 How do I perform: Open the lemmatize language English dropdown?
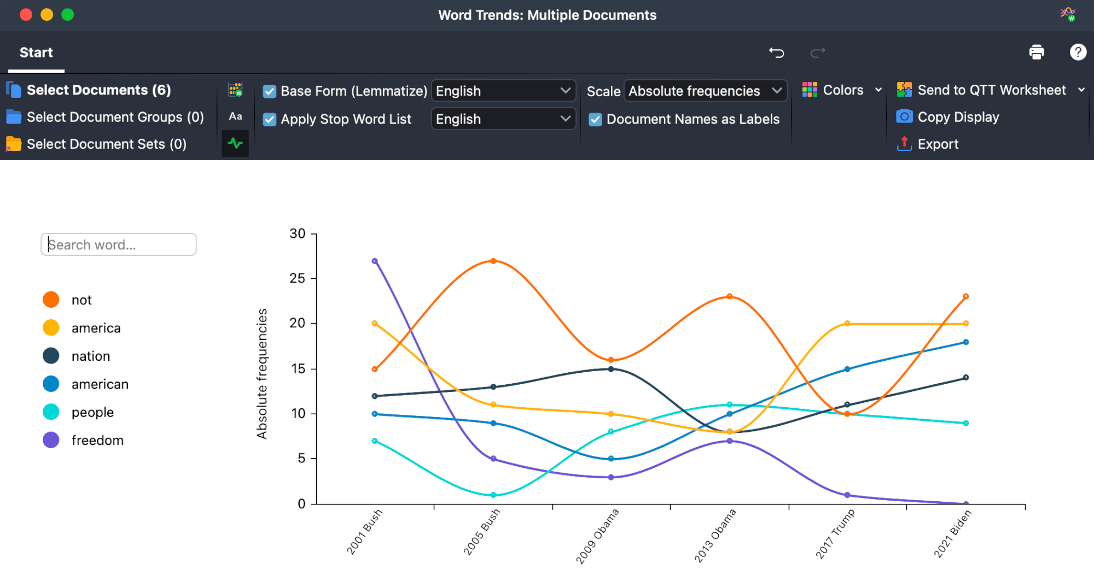pyautogui.click(x=503, y=91)
